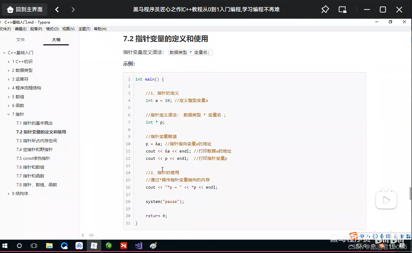Open File Explorer from the taskbar
This screenshot has height=253, width=412.
[49, 246]
